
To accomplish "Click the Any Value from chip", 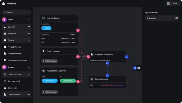I will click(49, 81).
